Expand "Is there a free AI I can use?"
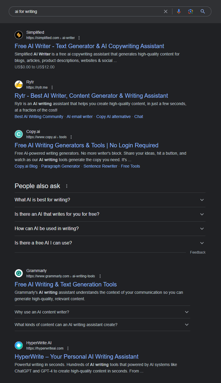This screenshot has height=383, width=221. 110,243
